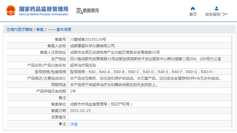Viewport: 237px width, 133px height.
Task: Navigate to 首页
Action: (193, 14)
